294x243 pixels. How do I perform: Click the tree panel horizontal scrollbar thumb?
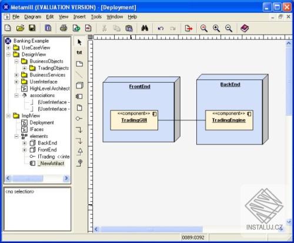point(28,178)
